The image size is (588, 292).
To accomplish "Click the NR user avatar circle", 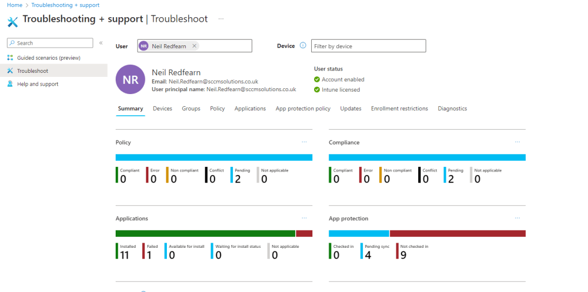I will (130, 79).
